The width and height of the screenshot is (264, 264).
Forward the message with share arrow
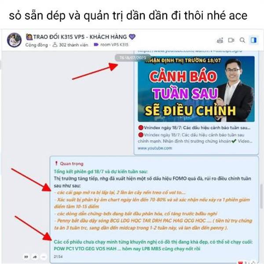[x=35, y=257]
